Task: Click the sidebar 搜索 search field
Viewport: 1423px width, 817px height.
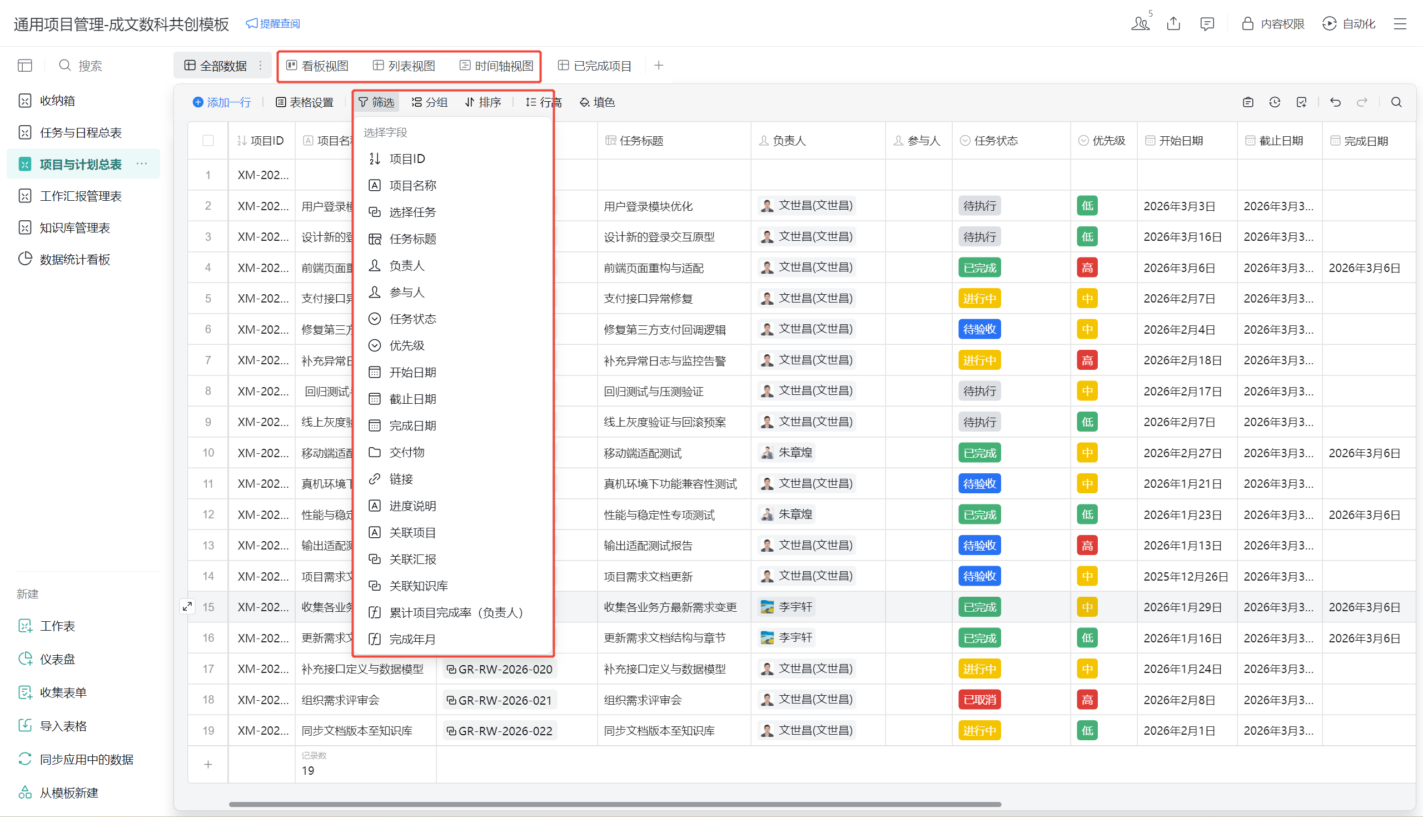Action: [89, 66]
